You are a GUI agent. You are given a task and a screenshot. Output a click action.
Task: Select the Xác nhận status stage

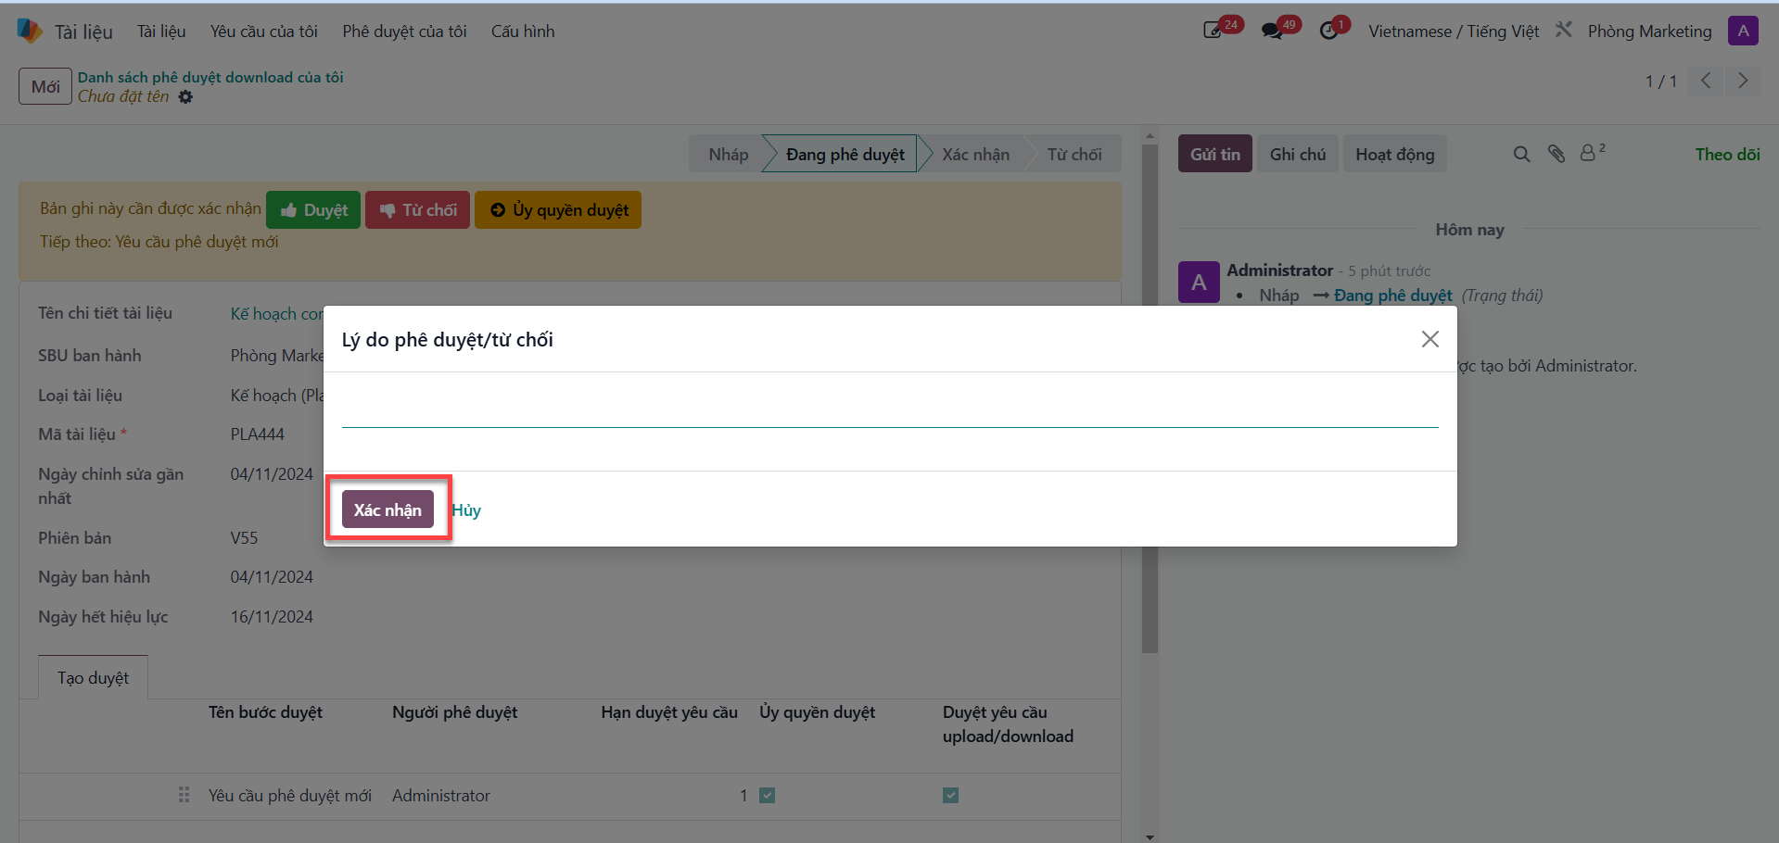[975, 154]
